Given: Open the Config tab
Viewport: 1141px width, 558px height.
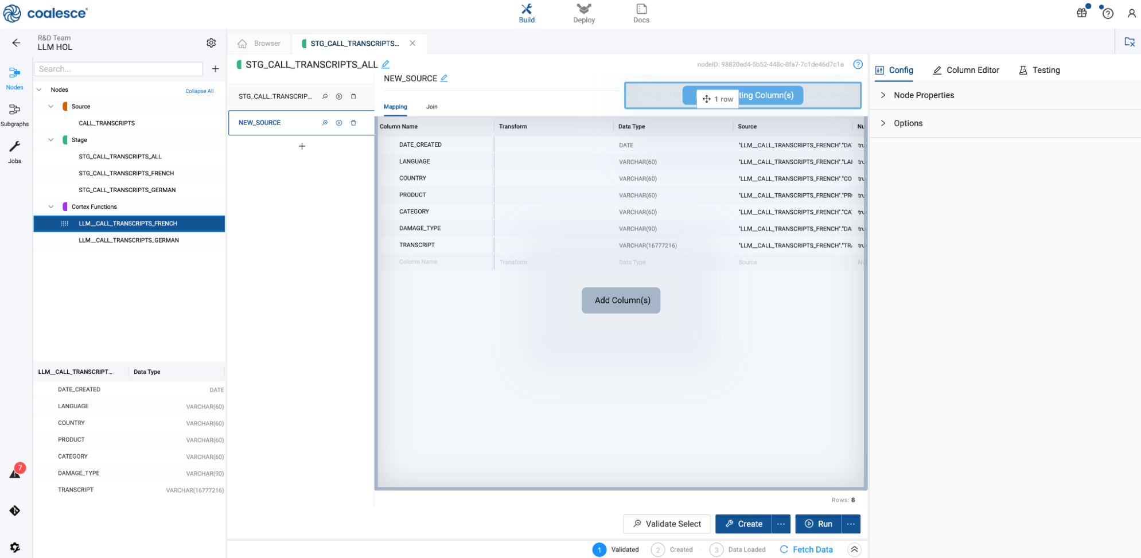Looking at the screenshot, I should (x=894, y=70).
